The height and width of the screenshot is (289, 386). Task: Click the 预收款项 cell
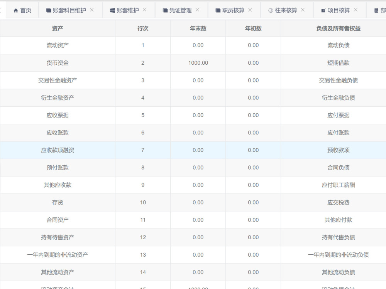point(339,150)
